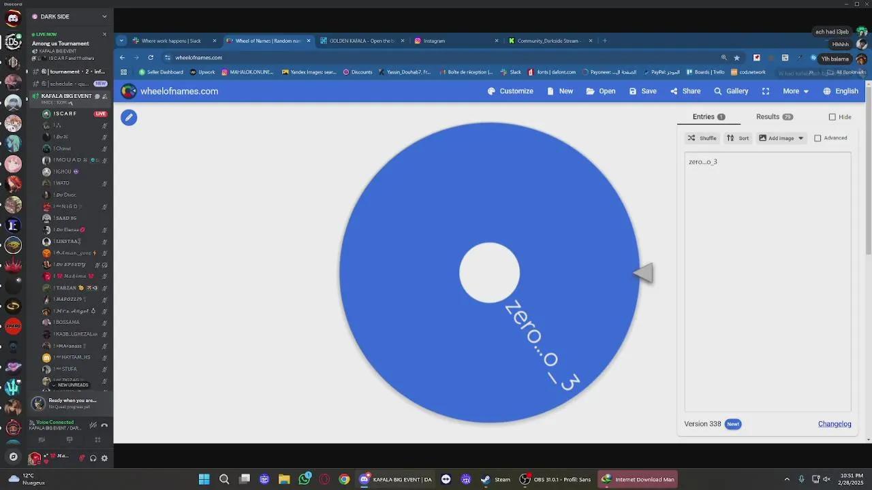
Task: Toggle the Hide checkbox
Action: tap(832, 117)
